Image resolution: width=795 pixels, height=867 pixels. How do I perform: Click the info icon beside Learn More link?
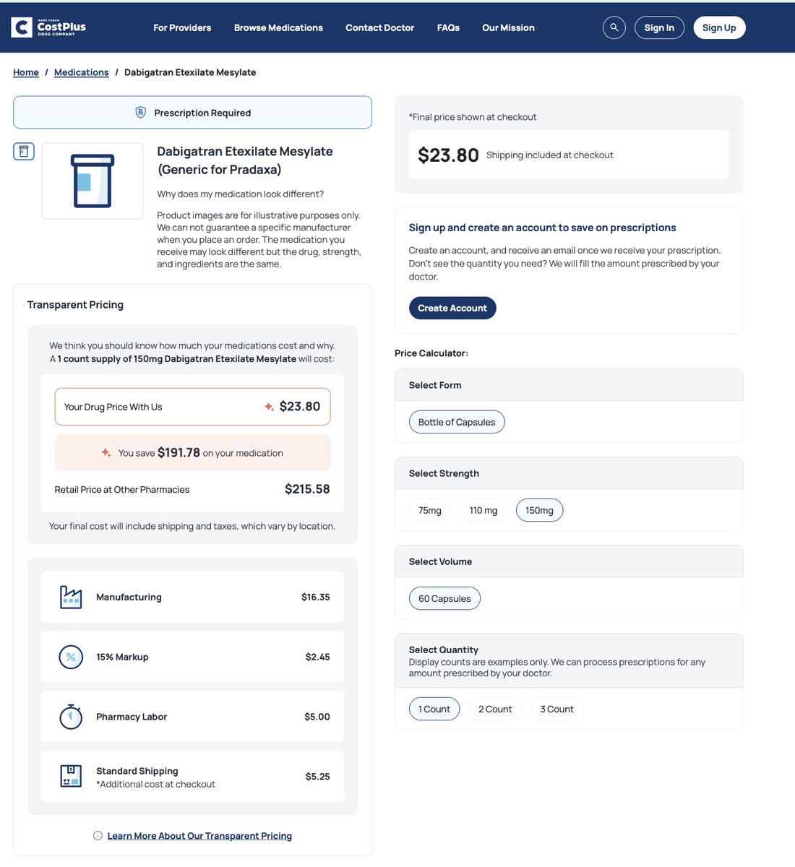[x=98, y=836]
